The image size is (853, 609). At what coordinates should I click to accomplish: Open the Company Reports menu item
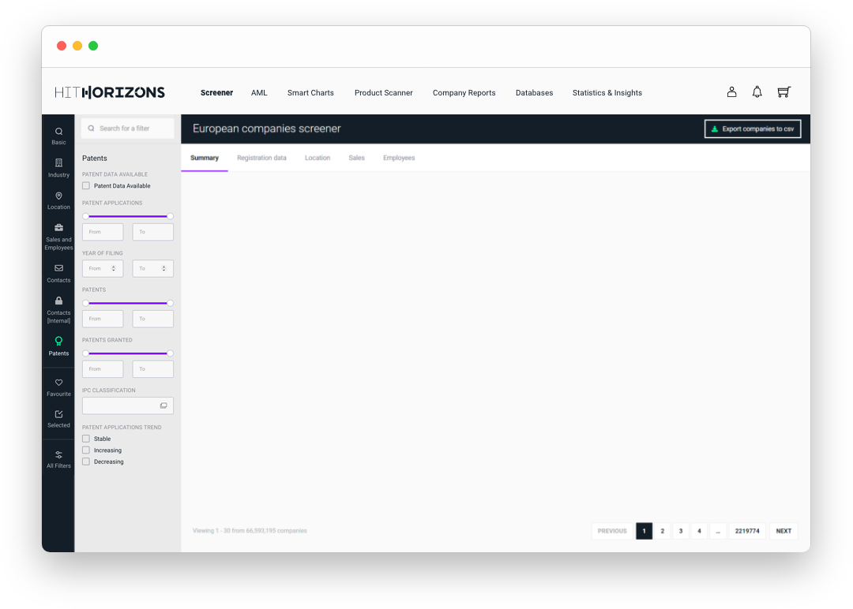(x=464, y=93)
